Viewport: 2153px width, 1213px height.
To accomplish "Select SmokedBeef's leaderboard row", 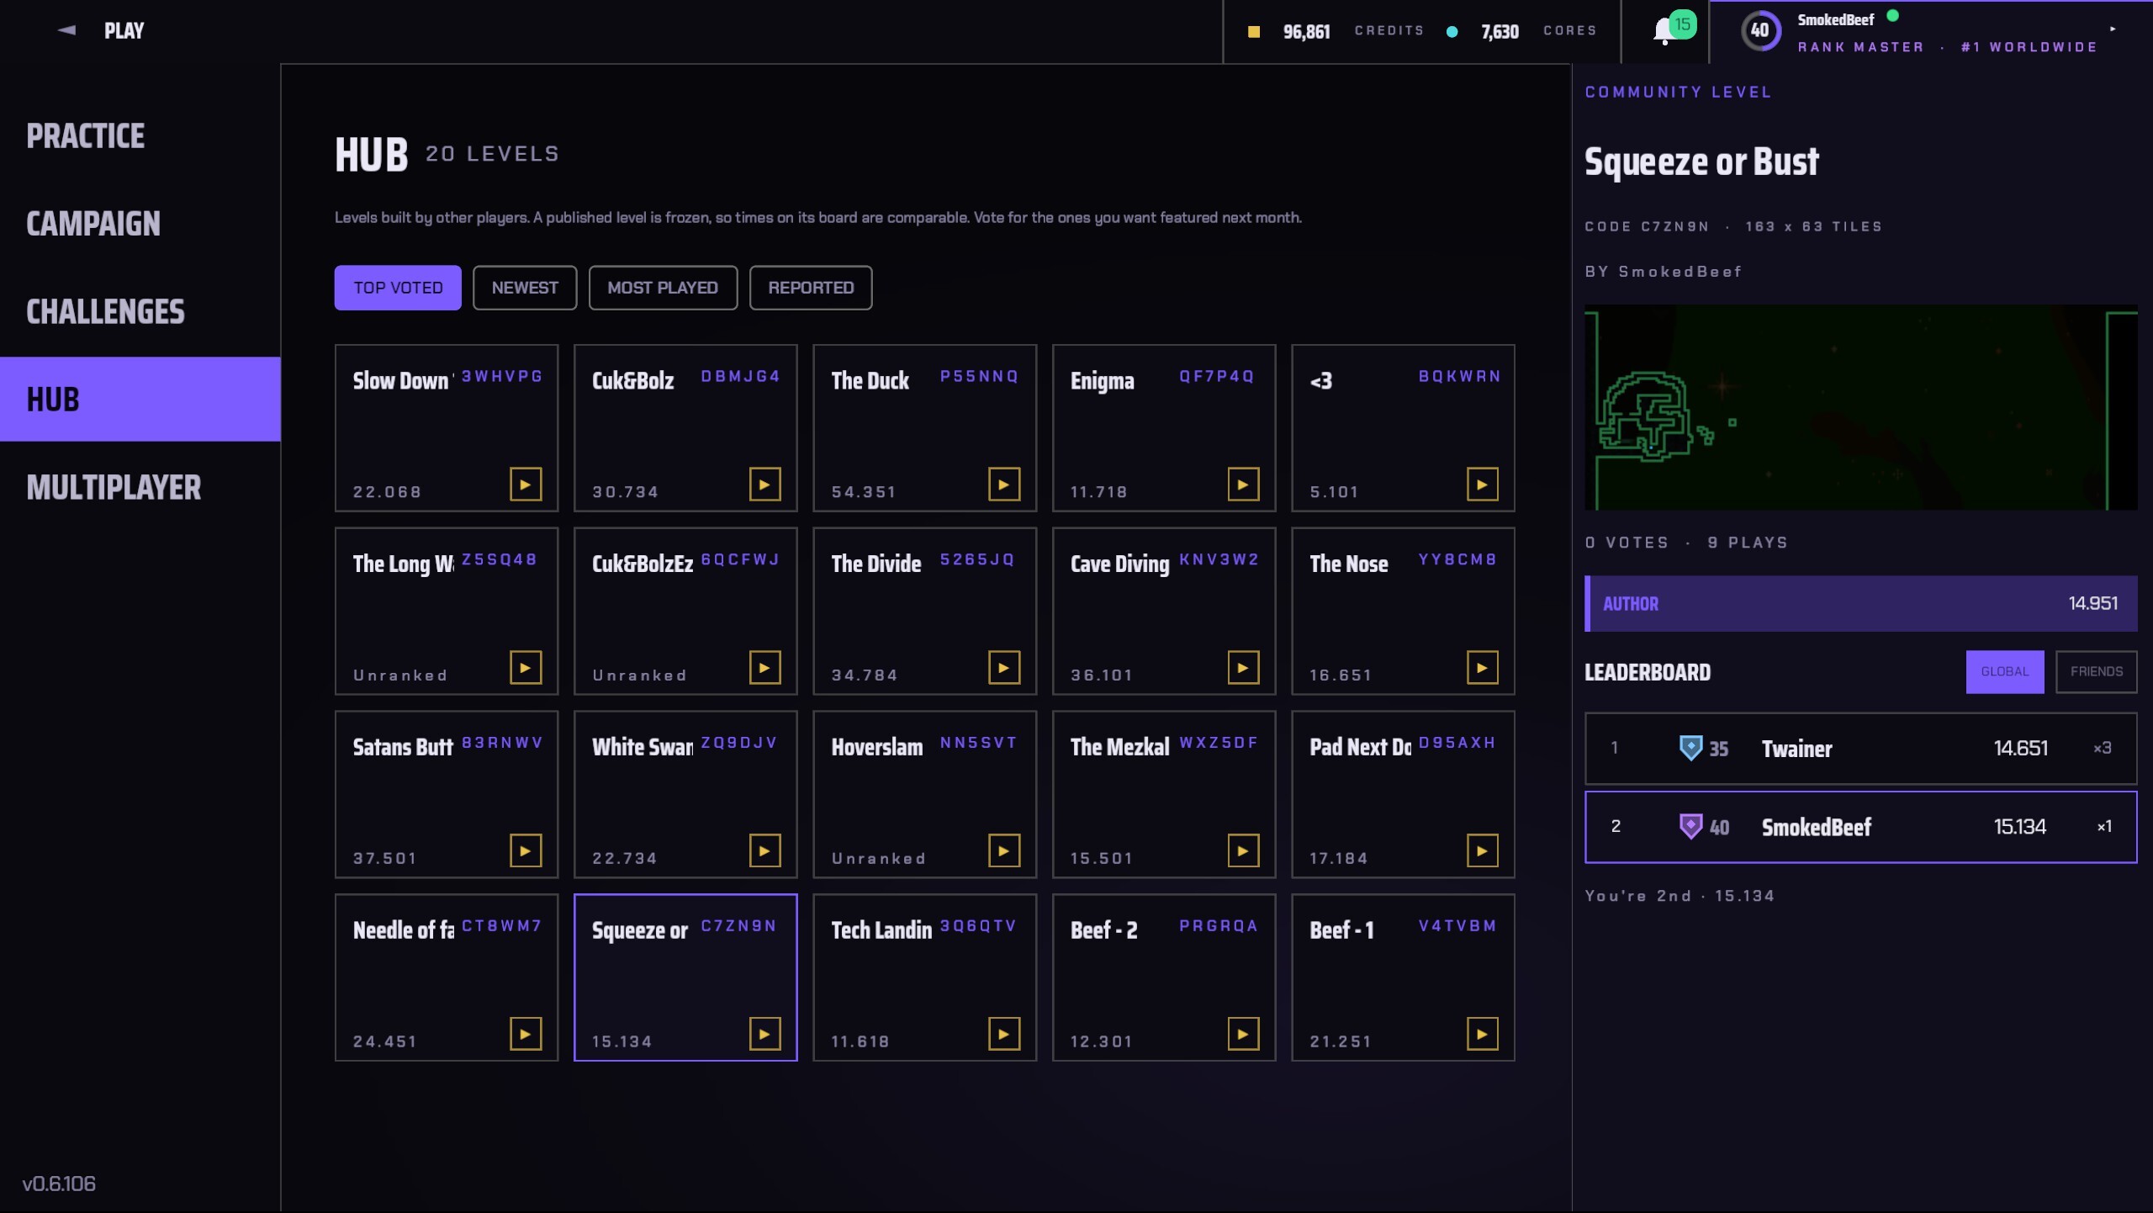I will tap(1860, 827).
